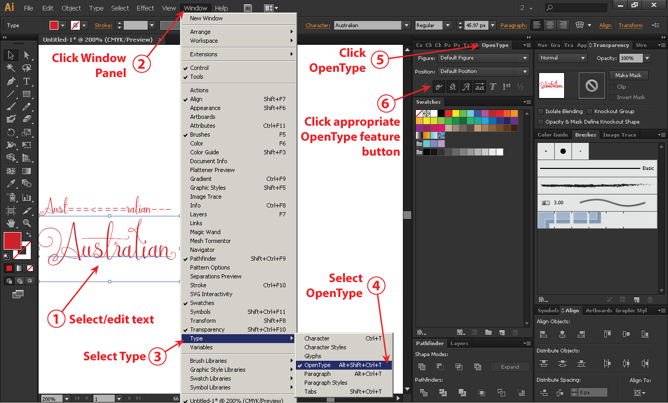668x403 pixels.
Task: Enable the Clip checkbox
Action: (x=612, y=87)
